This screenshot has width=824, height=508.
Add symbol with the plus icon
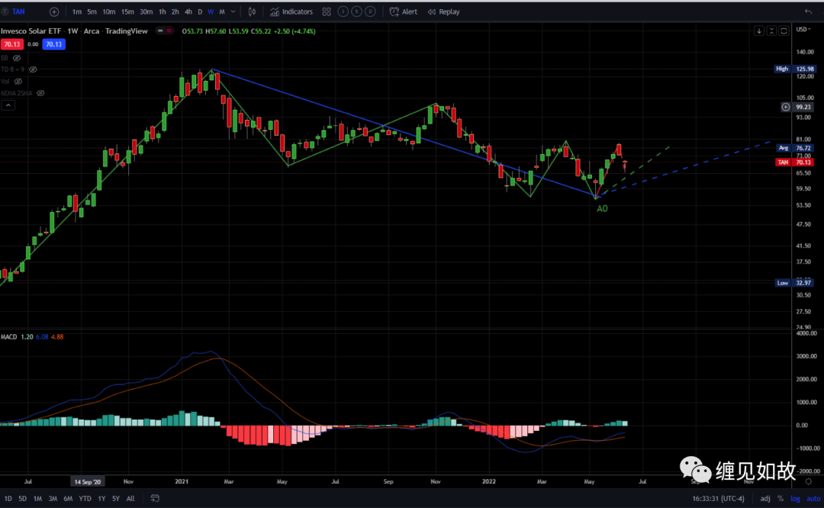54,11
